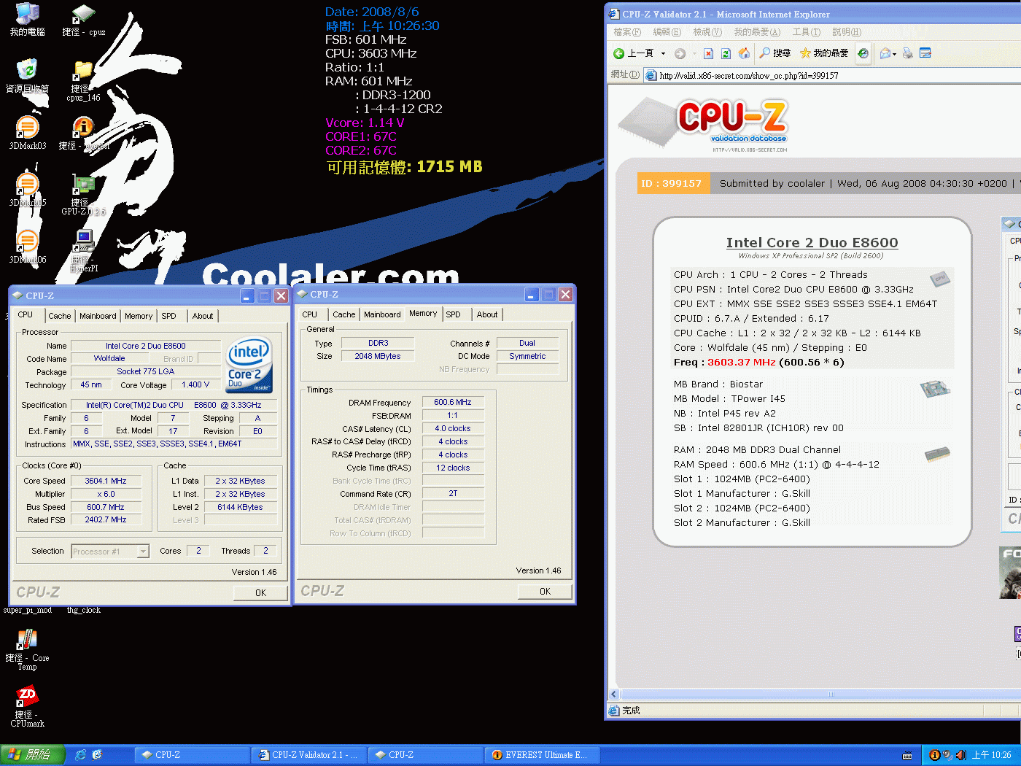
Task: Click the IE horizontal scrollbar left arrow
Action: click(614, 695)
